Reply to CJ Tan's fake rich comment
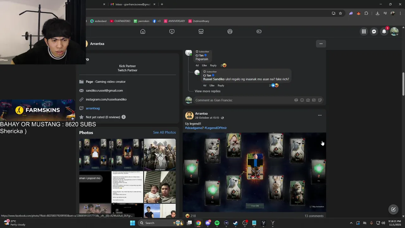 [221, 85]
